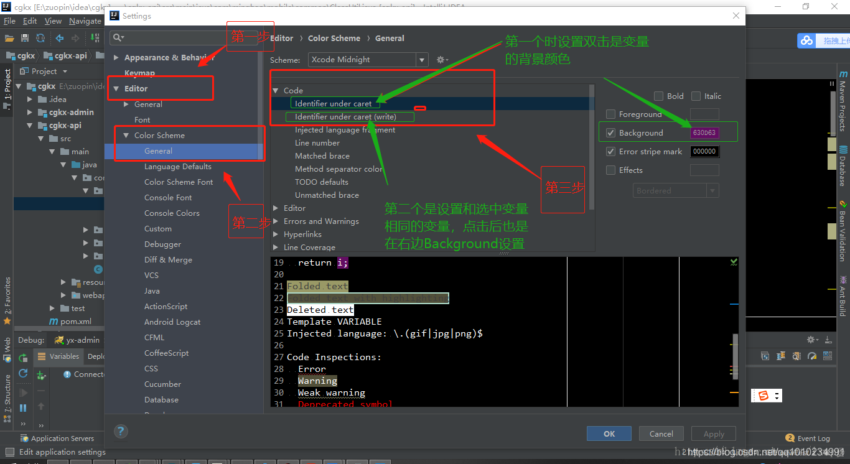The height and width of the screenshot is (464, 850).
Task: Click the OK button
Action: click(609, 434)
